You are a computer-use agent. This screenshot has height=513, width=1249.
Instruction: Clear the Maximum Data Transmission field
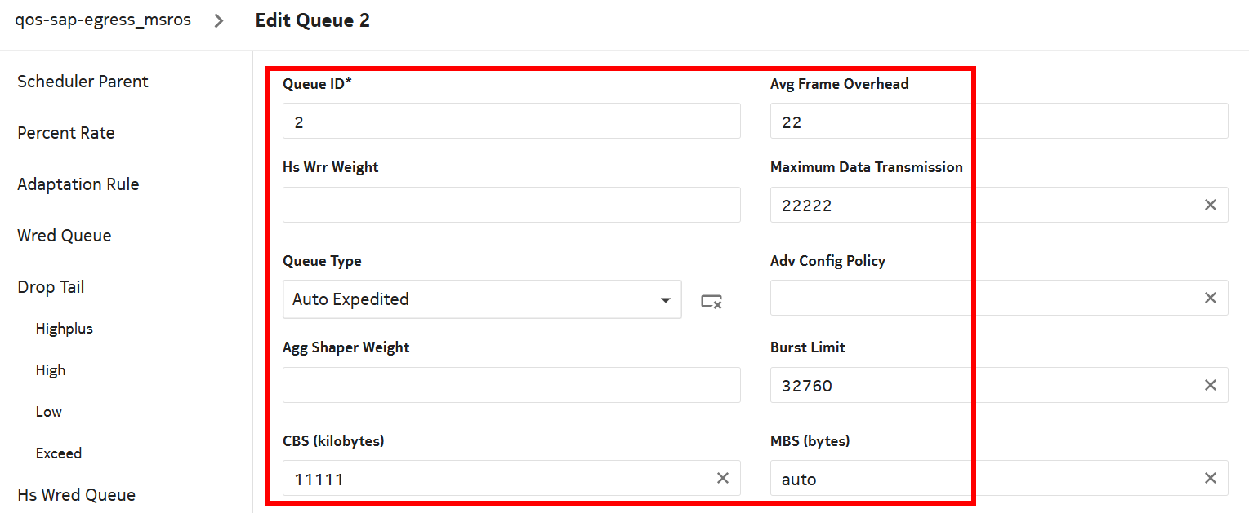tap(1211, 205)
